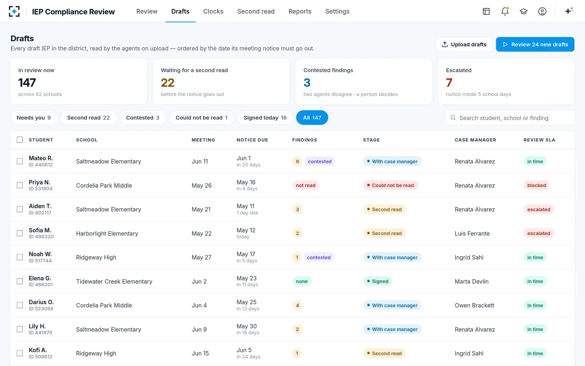This screenshot has width=585, height=366.
Task: Open the Clocks tab
Action: (213, 11)
